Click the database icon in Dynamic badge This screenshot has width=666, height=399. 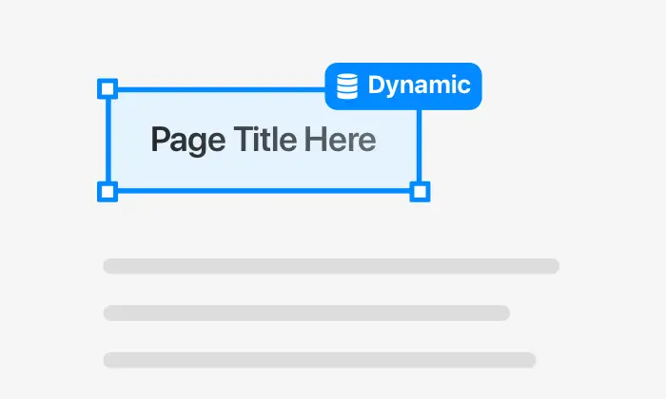[x=347, y=86]
